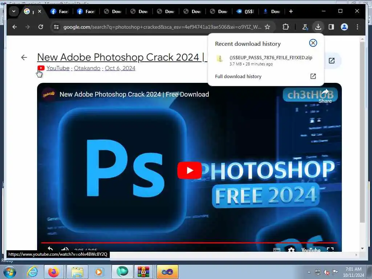
Task: Click the YouTube logo in player controls
Action: [311, 250]
